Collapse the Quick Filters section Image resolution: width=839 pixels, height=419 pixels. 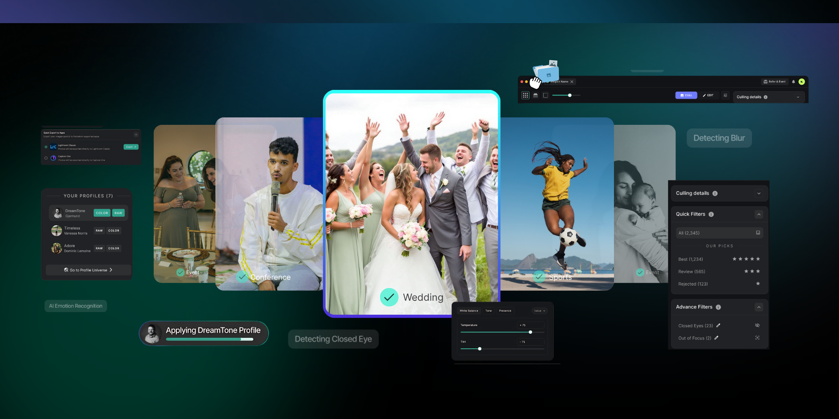point(759,214)
